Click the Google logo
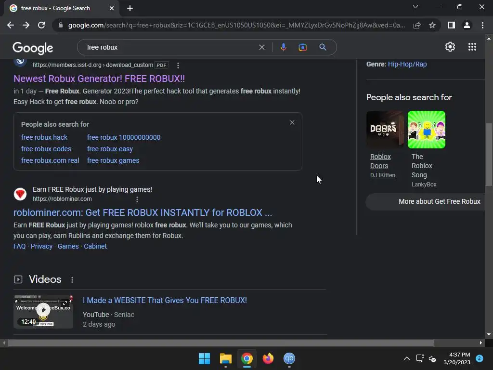This screenshot has width=493, height=370. click(x=33, y=48)
